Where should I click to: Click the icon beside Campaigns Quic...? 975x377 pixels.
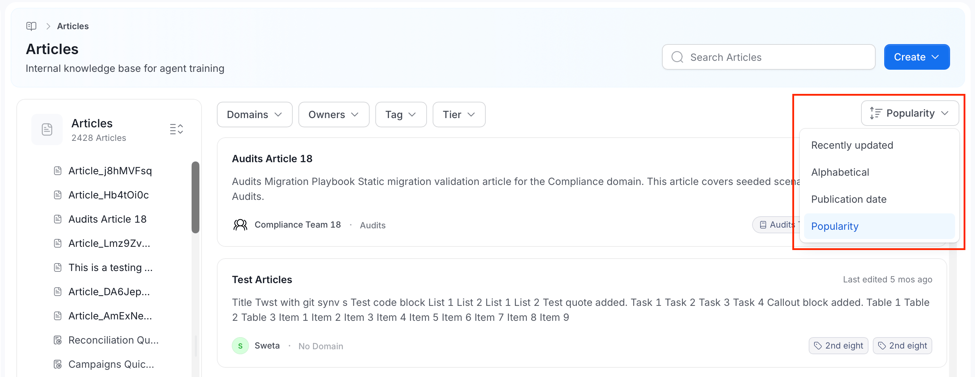[x=58, y=365]
